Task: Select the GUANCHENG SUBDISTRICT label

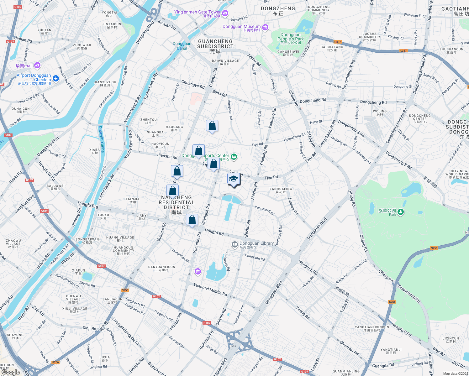Action: click(x=215, y=46)
